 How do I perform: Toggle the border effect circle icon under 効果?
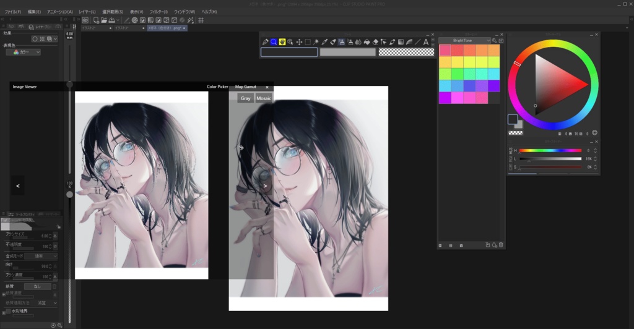[x=35, y=39]
